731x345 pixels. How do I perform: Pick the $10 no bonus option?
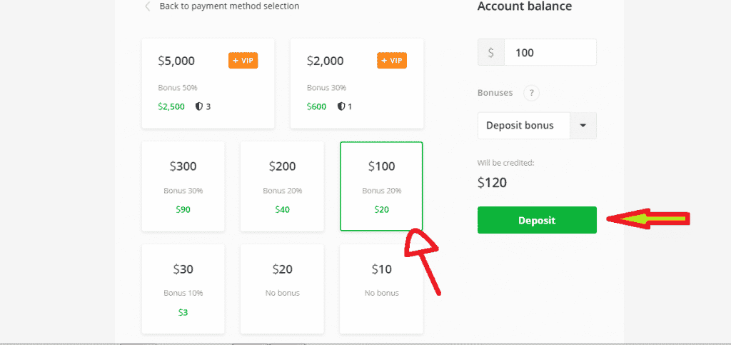[x=381, y=289]
